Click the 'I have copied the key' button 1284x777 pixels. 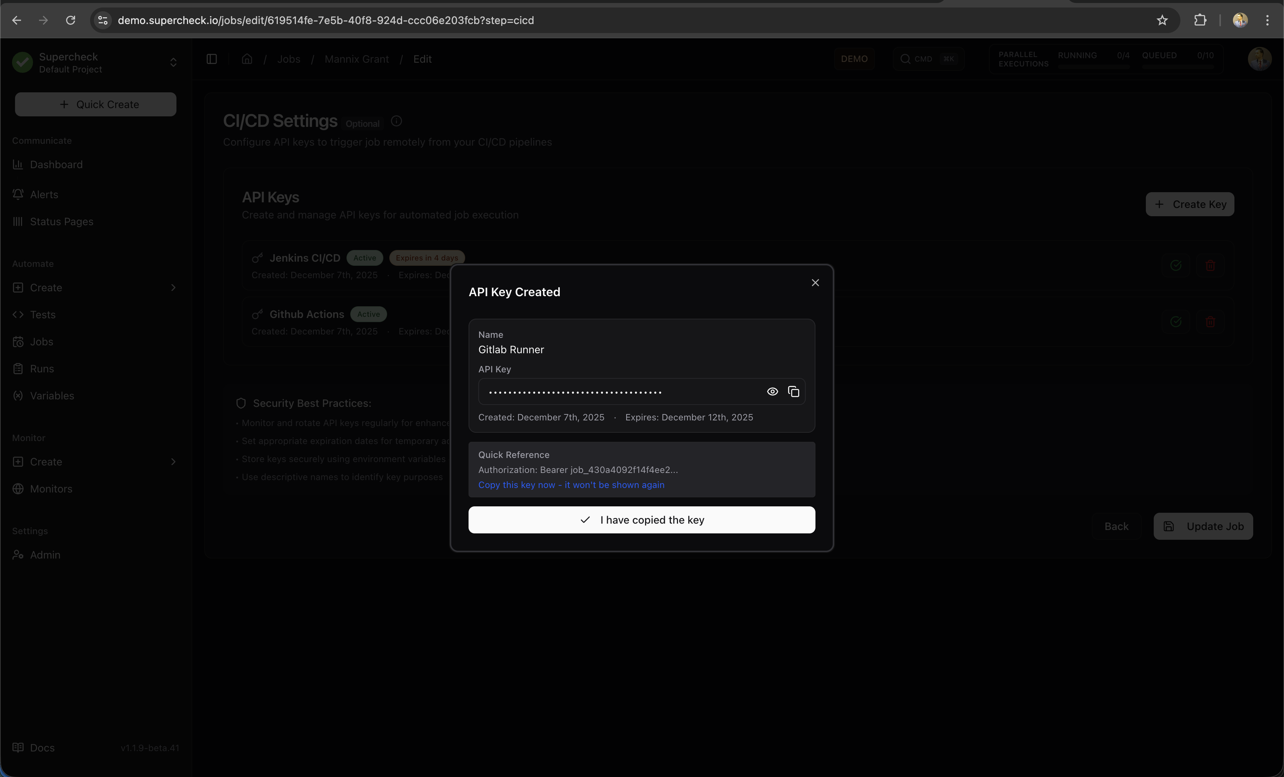[x=642, y=520]
